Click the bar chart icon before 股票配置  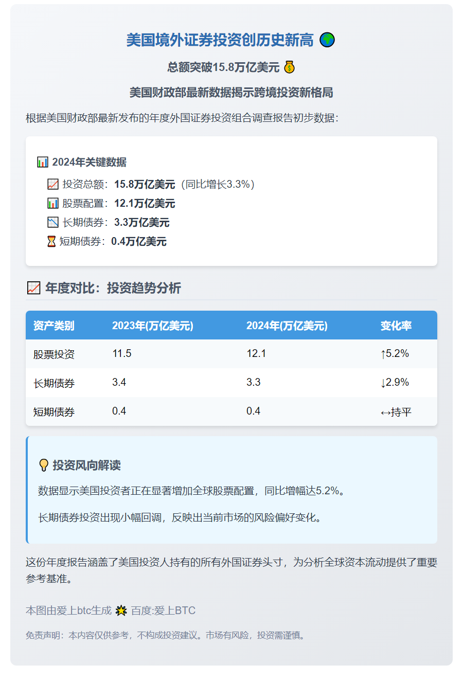click(53, 203)
